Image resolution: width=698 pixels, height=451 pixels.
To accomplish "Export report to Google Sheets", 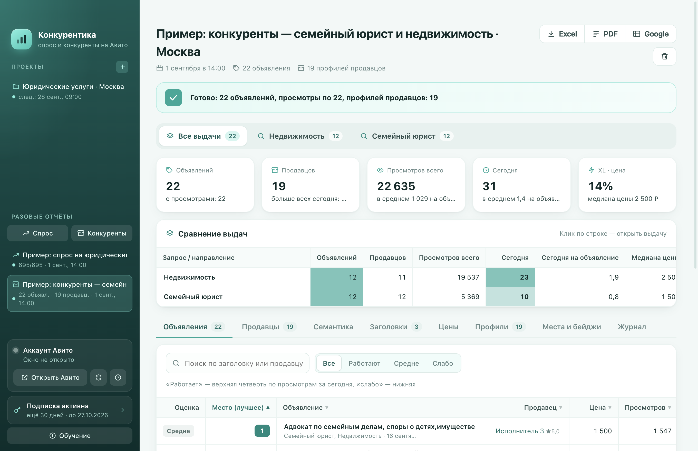I will (x=651, y=34).
